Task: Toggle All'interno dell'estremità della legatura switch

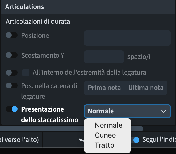Action: click(12, 73)
